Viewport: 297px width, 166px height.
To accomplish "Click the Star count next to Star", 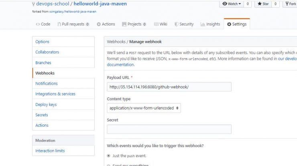I will 275,4.
